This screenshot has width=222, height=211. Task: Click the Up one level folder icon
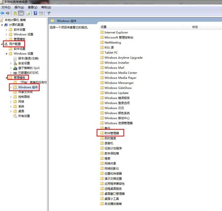(15, 13)
